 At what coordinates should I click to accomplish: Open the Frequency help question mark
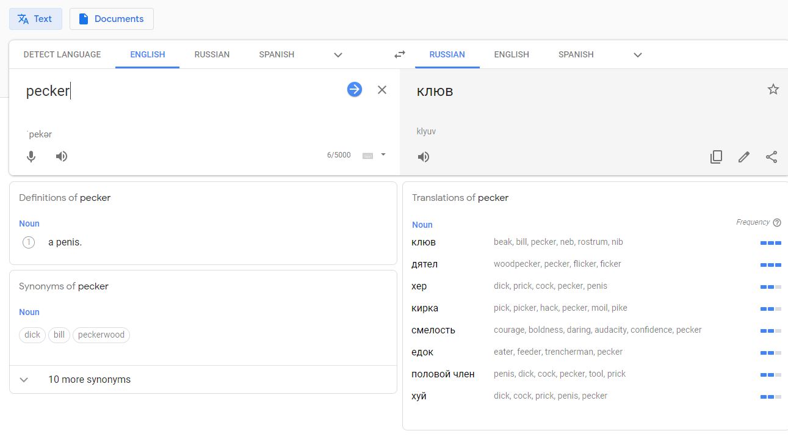[x=777, y=223]
